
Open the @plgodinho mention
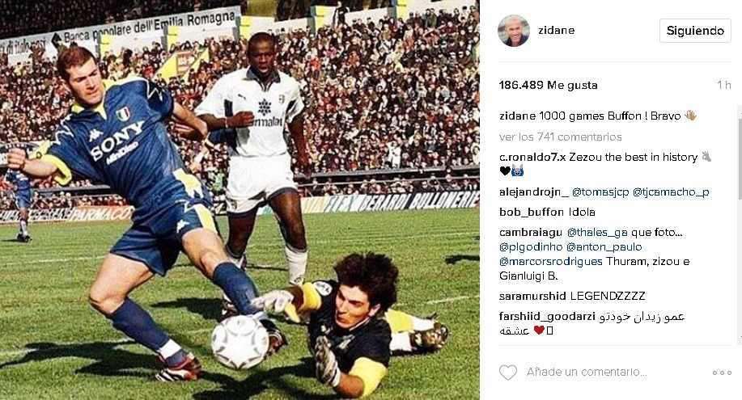(531, 246)
